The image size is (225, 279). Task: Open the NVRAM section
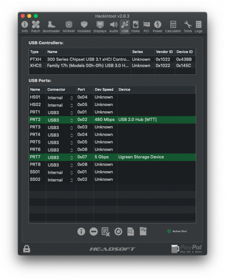pyautogui.click(x=69, y=27)
